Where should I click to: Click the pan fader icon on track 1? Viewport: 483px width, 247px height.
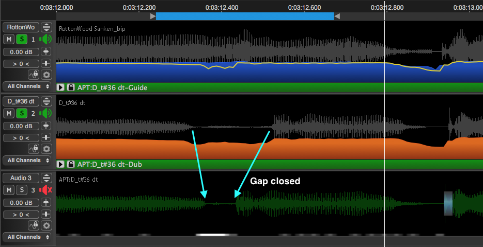(46, 63)
